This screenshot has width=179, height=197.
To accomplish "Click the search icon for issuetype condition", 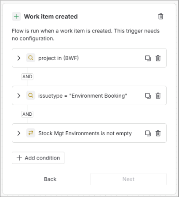I will tap(31, 96).
